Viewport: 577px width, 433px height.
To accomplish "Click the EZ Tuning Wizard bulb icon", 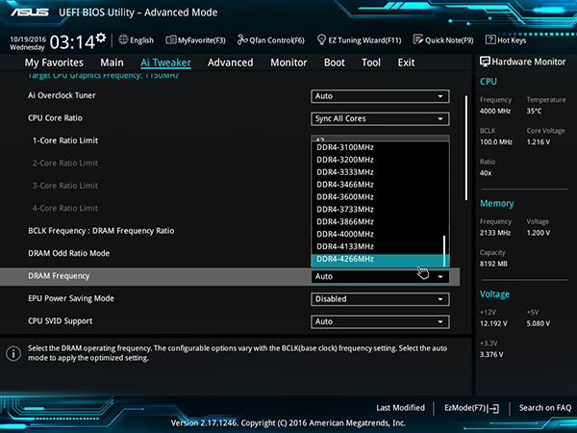I will click(x=321, y=39).
